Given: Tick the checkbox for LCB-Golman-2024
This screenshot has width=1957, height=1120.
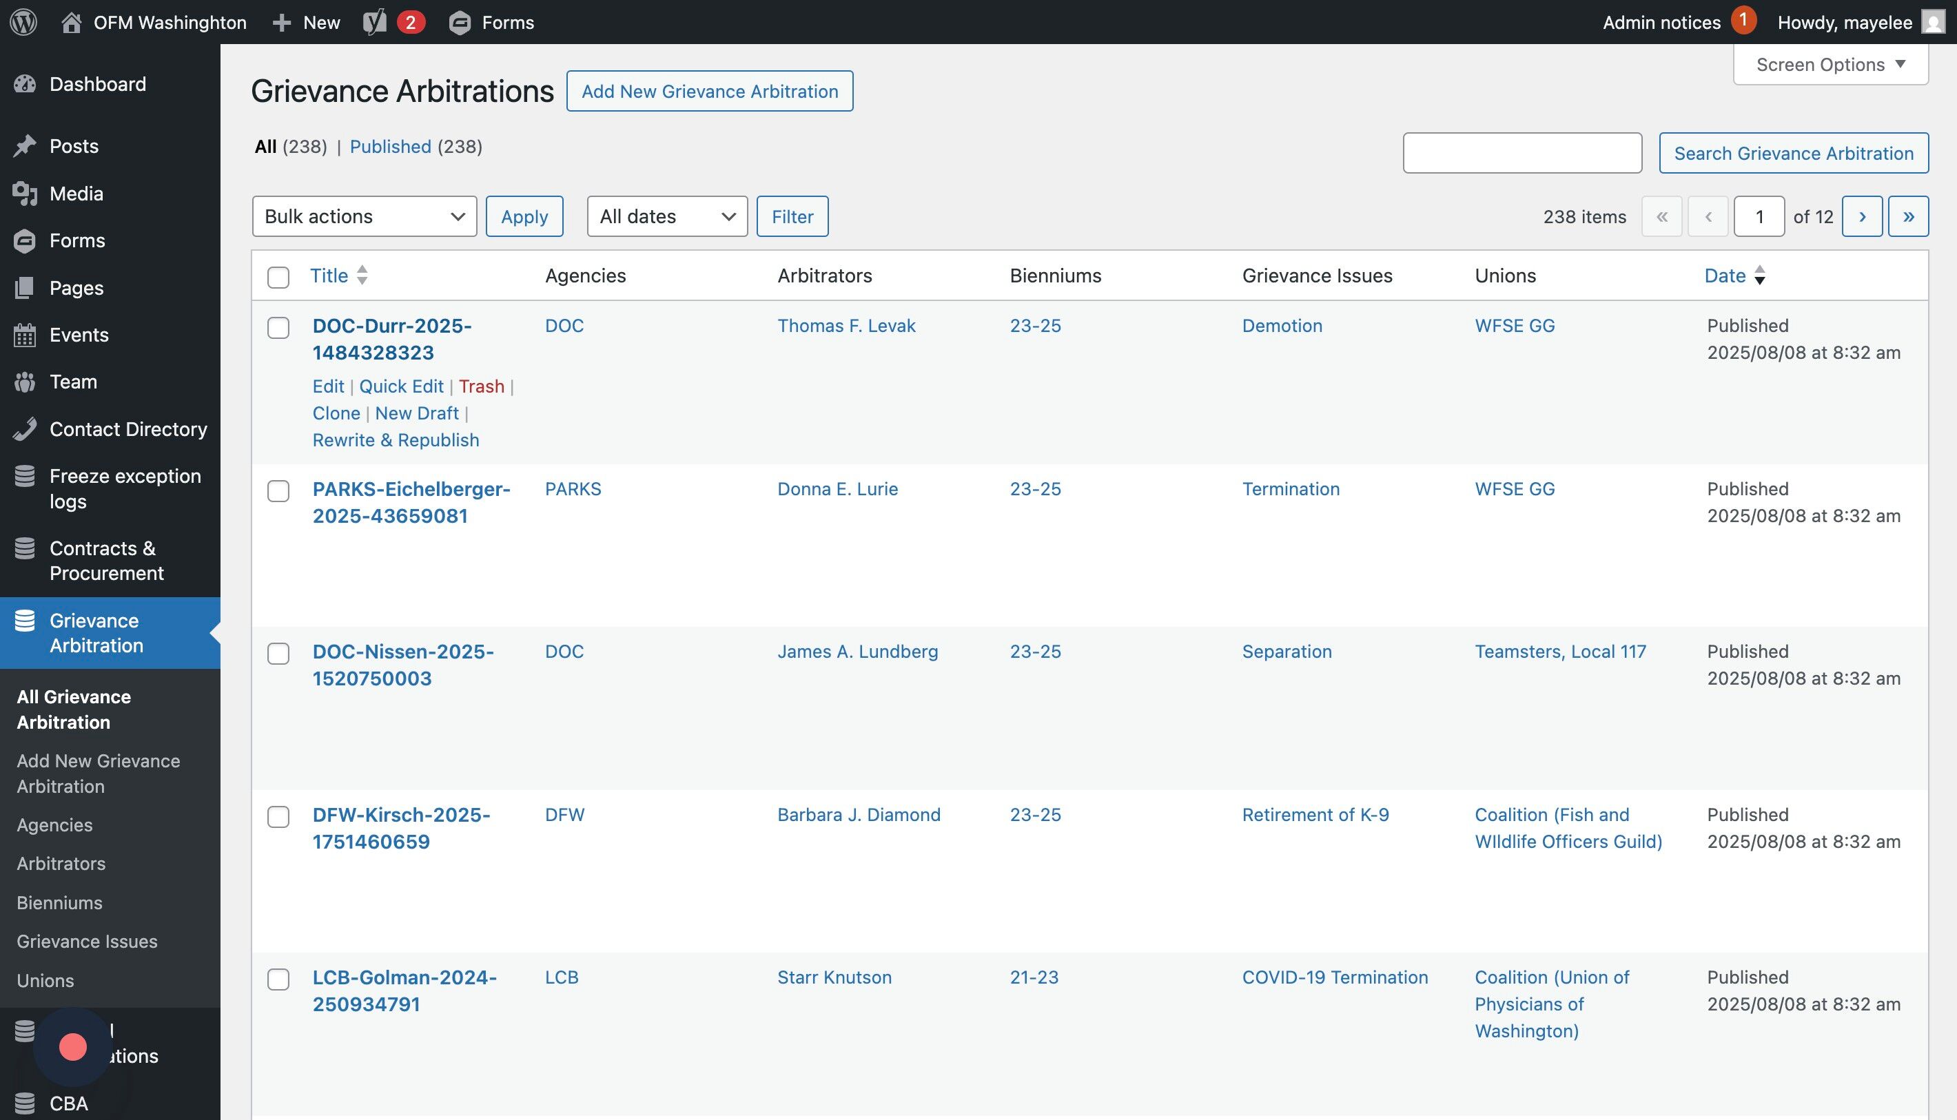Looking at the screenshot, I should 278,979.
